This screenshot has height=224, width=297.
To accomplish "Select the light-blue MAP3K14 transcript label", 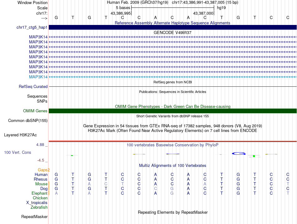I will [x=38, y=77].
